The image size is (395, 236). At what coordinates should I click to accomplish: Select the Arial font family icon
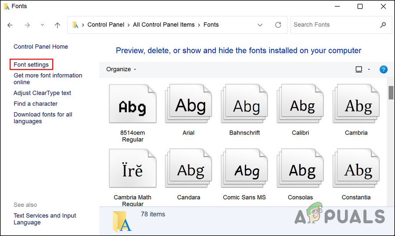[188, 104]
